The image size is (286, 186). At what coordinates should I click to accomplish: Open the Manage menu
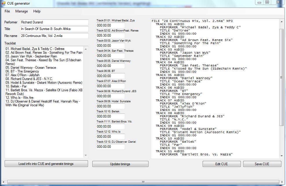coord(22,11)
